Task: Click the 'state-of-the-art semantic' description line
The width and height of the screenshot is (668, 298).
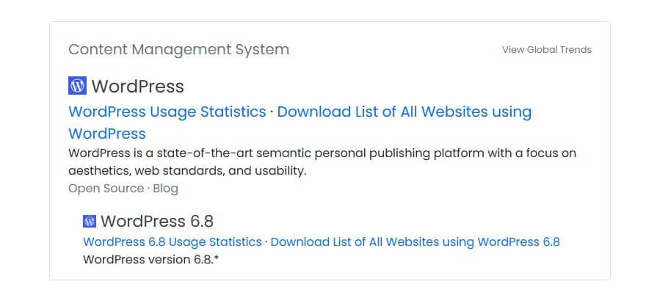Action: coord(322,153)
